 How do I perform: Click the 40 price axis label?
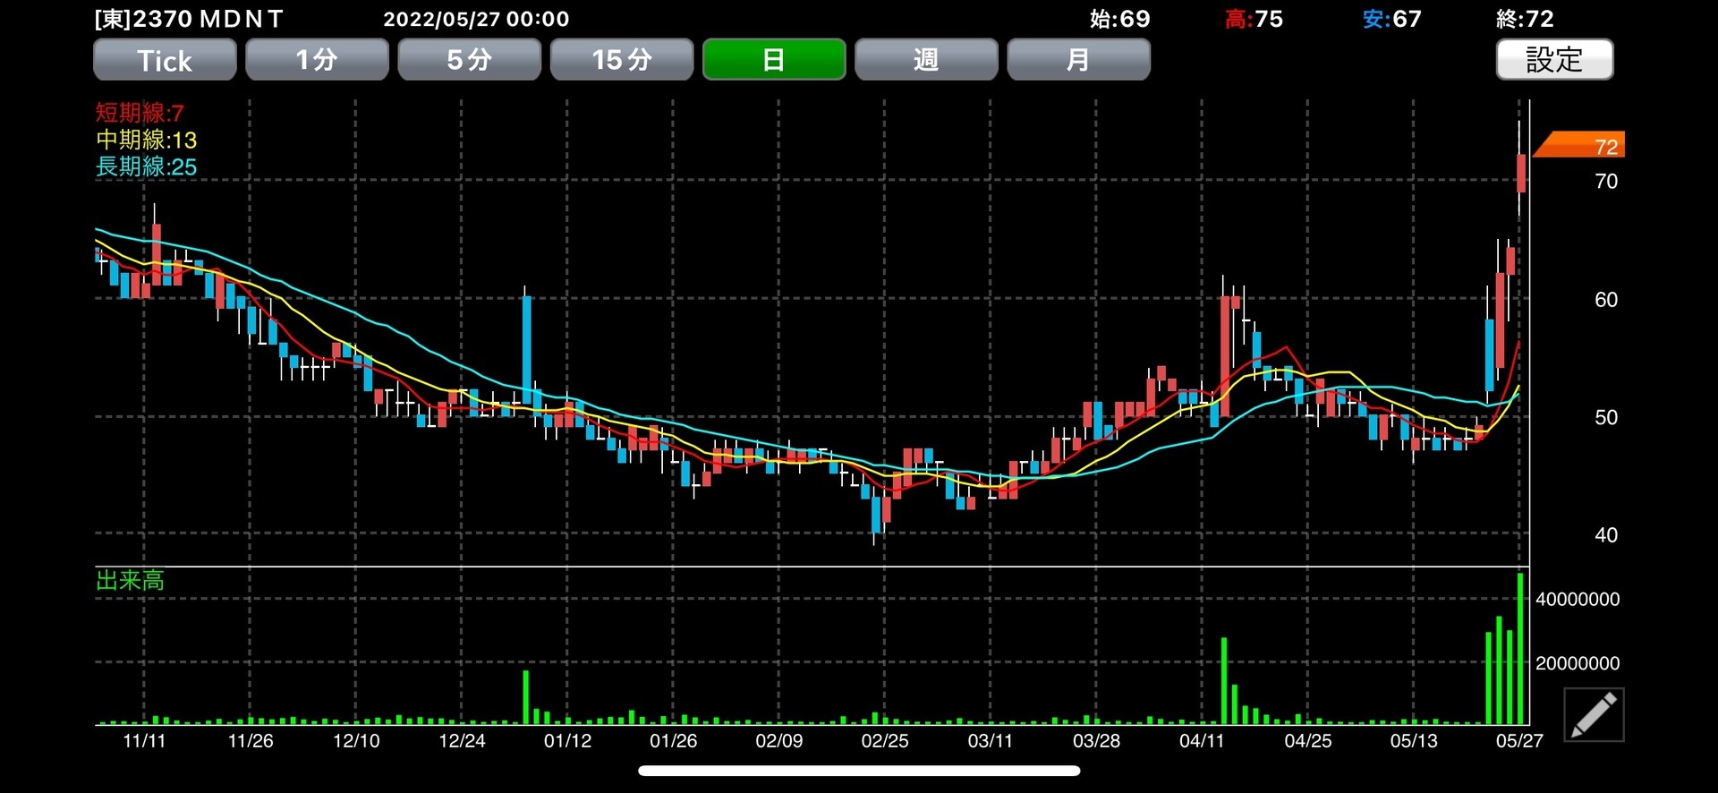(x=1606, y=535)
